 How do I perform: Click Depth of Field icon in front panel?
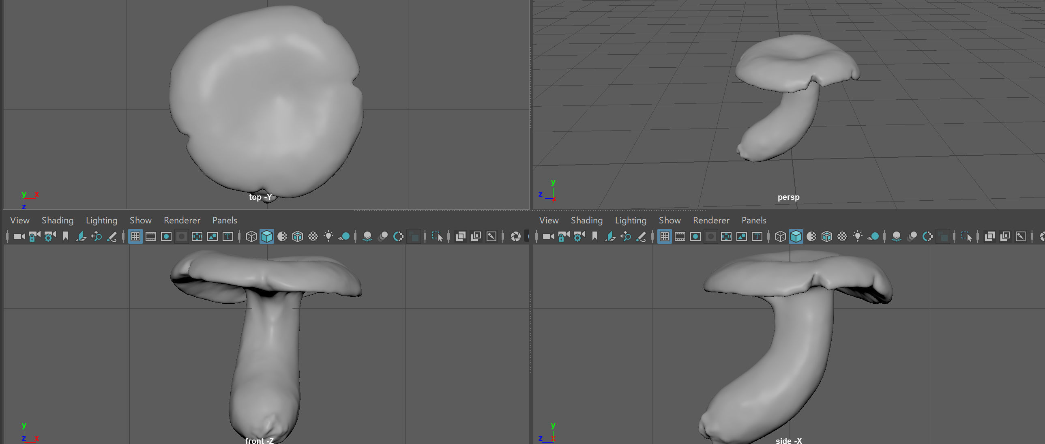click(x=413, y=236)
